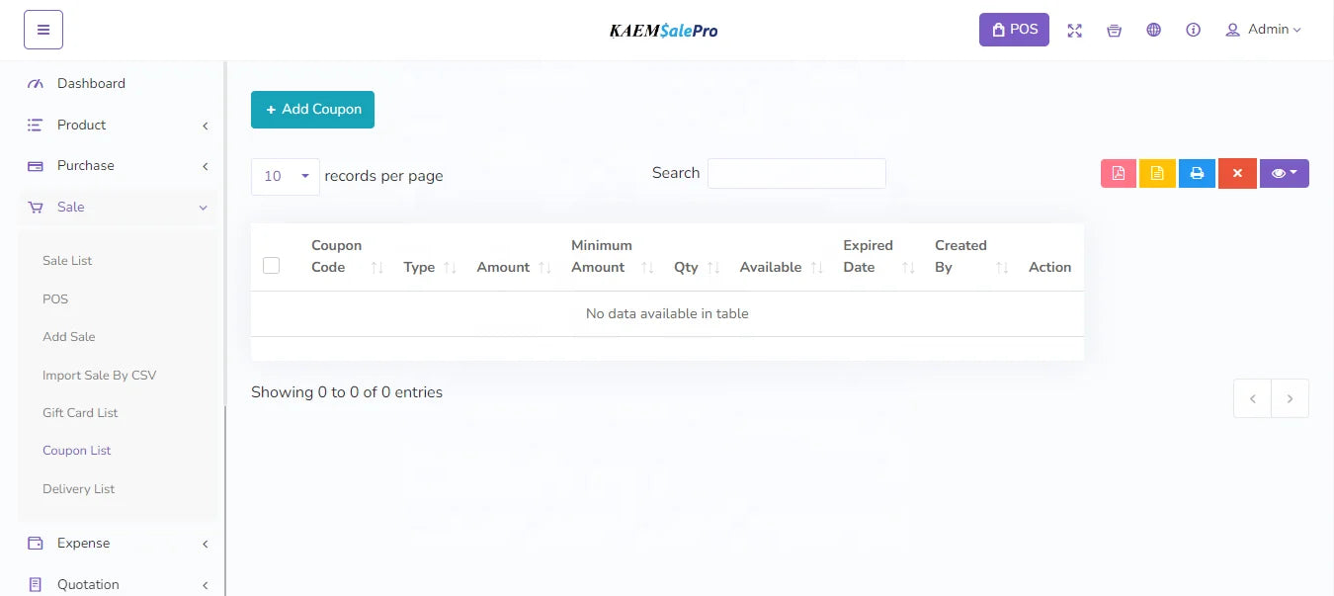This screenshot has width=1334, height=596.
Task: Go to Dashboard in sidebar
Action: coord(91,84)
